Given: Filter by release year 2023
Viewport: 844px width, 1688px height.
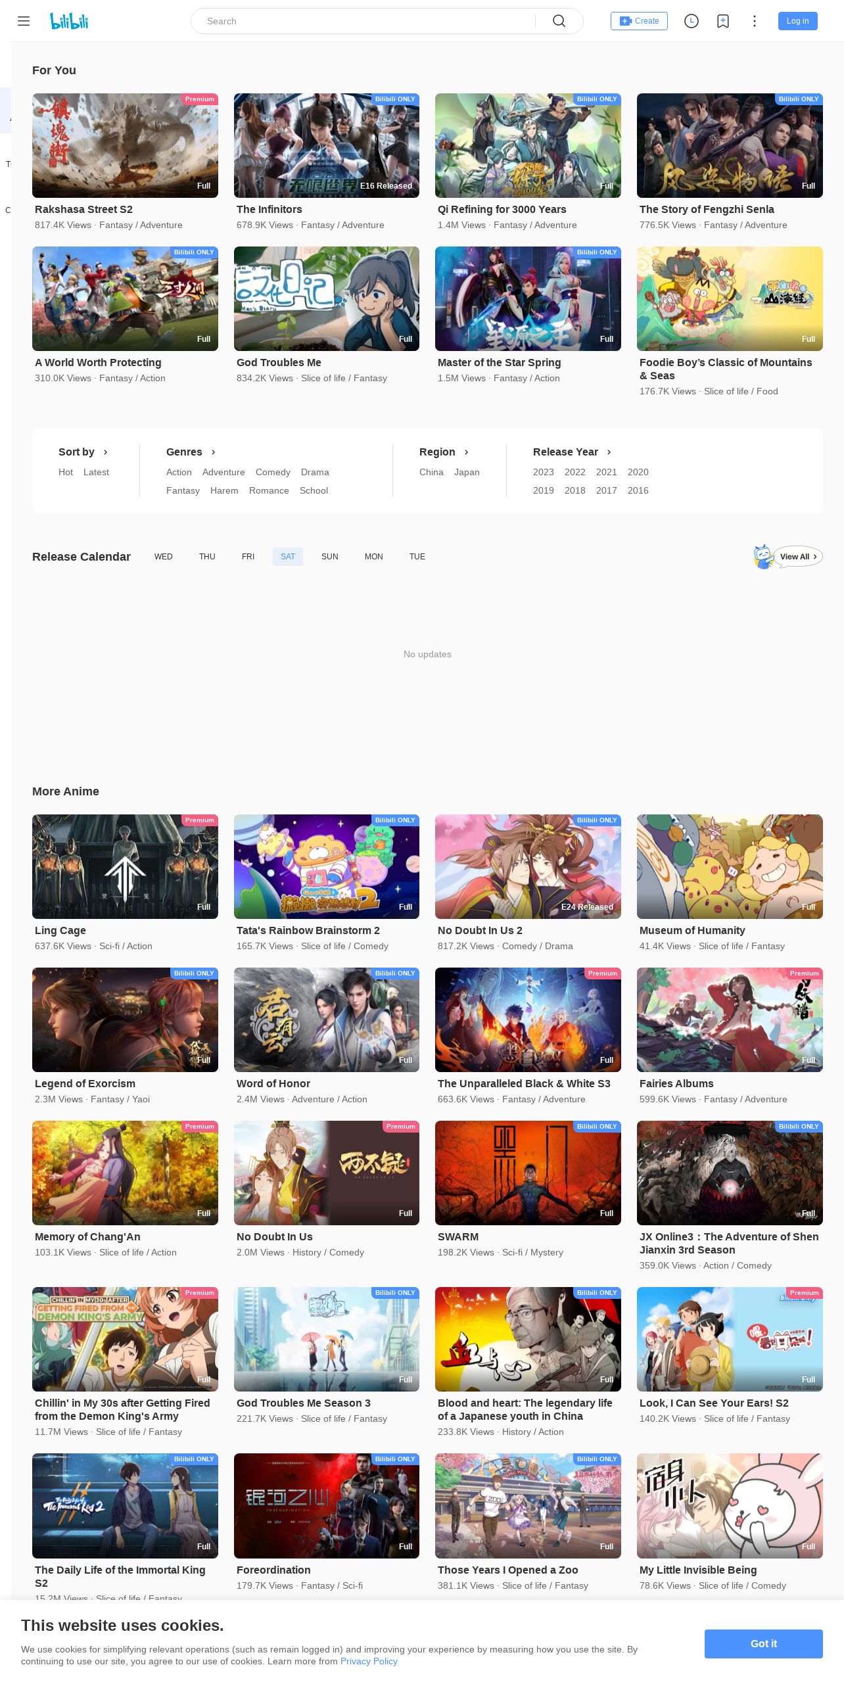Looking at the screenshot, I should (x=544, y=472).
